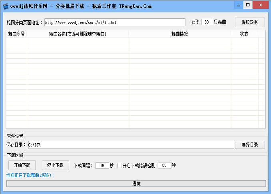This screenshot has width=271, height=194.
Task: Click the 进度 progress bar
Action: [136, 184]
